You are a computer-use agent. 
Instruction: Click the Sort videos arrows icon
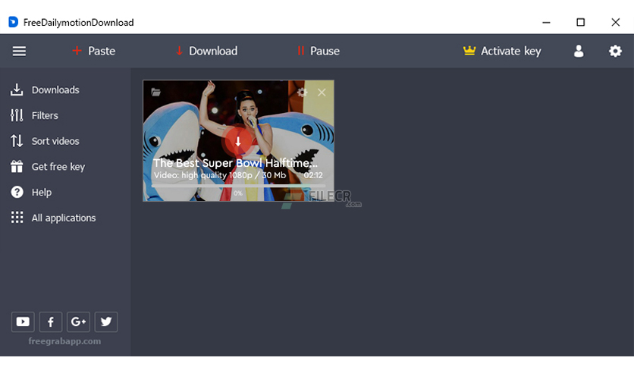[x=17, y=141]
